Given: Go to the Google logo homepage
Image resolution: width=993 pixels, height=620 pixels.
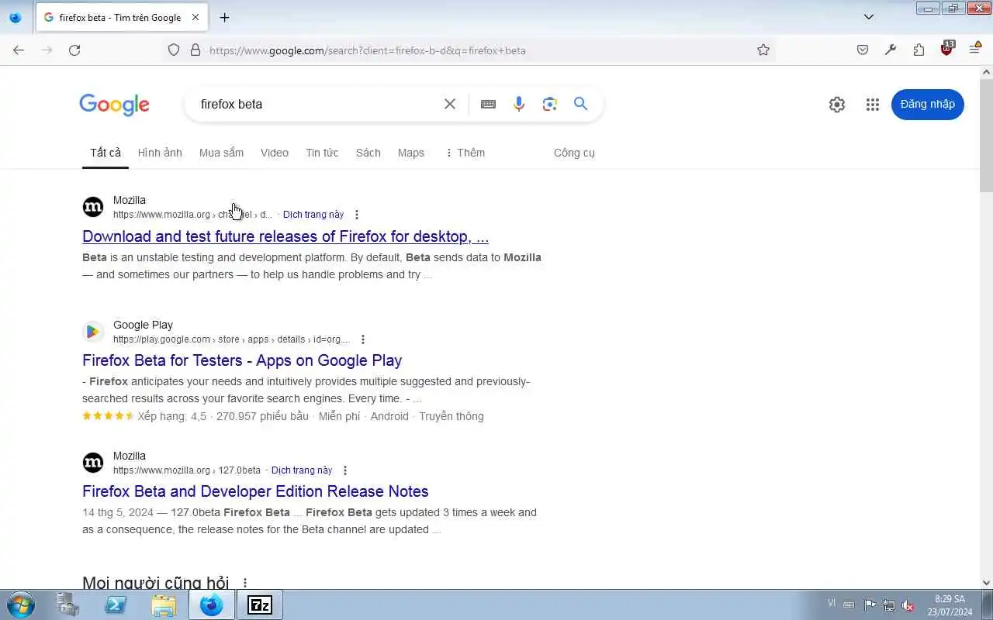Looking at the screenshot, I should pos(114,105).
